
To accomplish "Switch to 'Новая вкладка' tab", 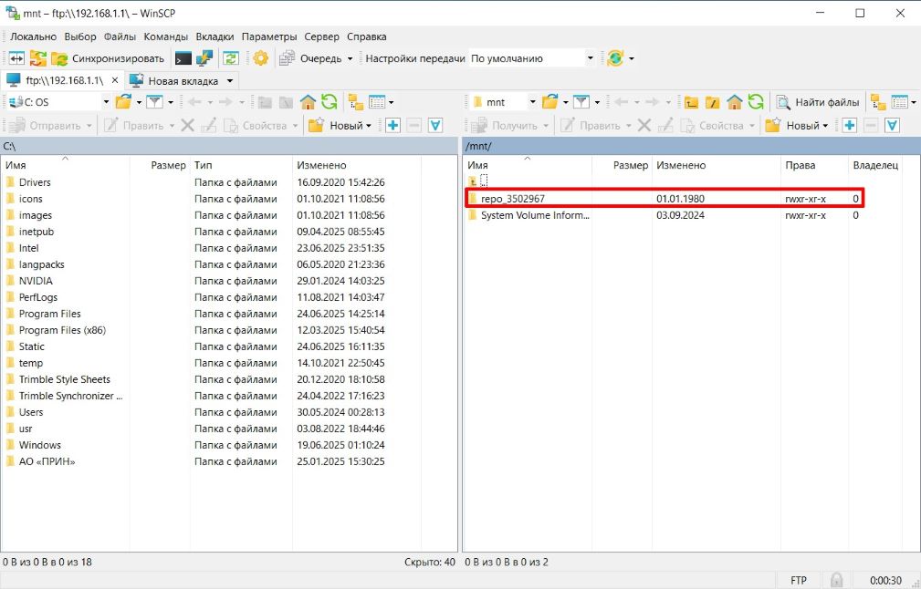I will [183, 80].
